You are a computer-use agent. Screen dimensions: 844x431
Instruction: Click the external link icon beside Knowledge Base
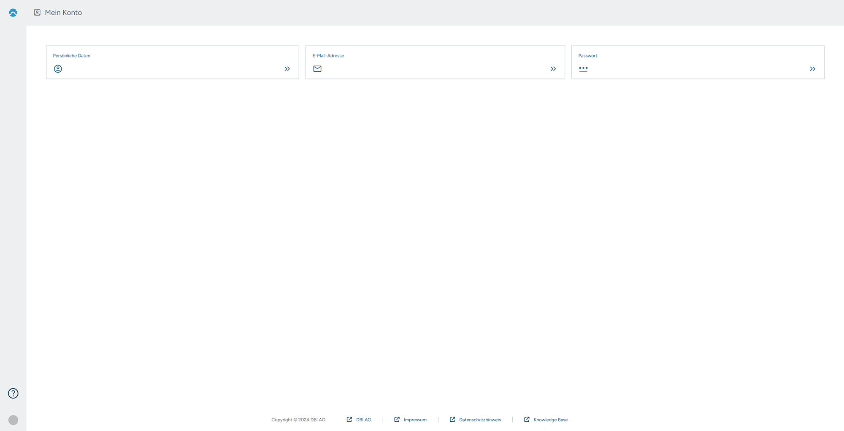(527, 420)
